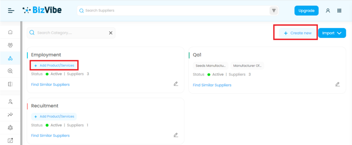Image resolution: width=352 pixels, height=145 pixels.
Task: Click in the Search Suppliers field
Action: (x=175, y=11)
